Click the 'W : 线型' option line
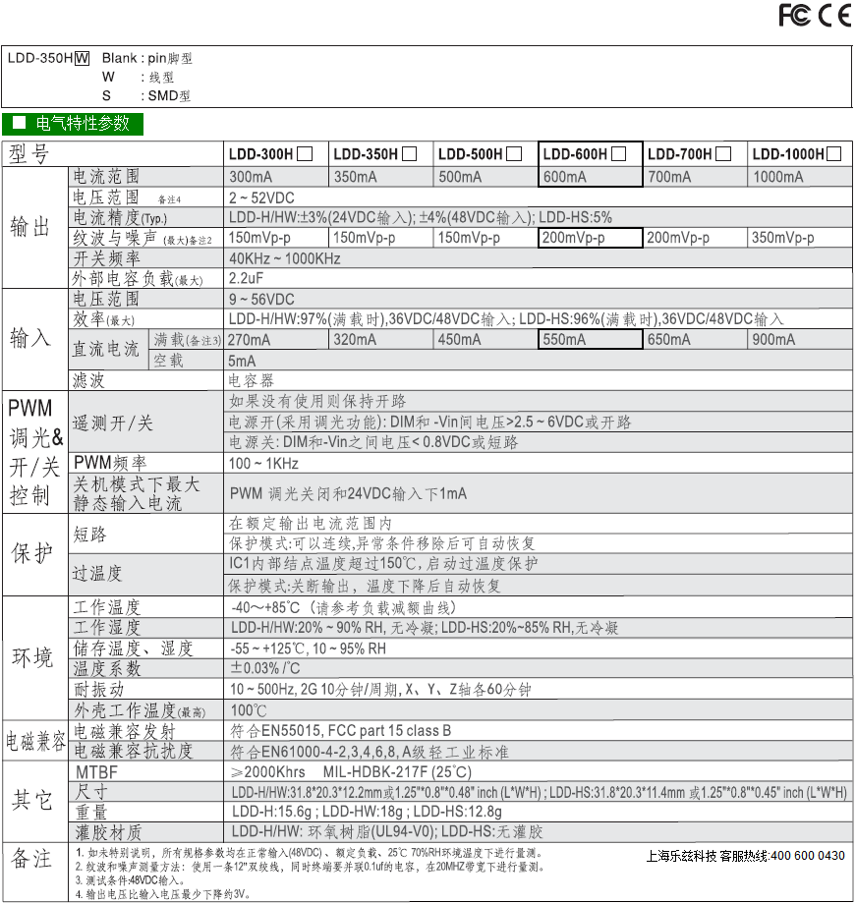The height and width of the screenshot is (903, 856). coord(139,78)
